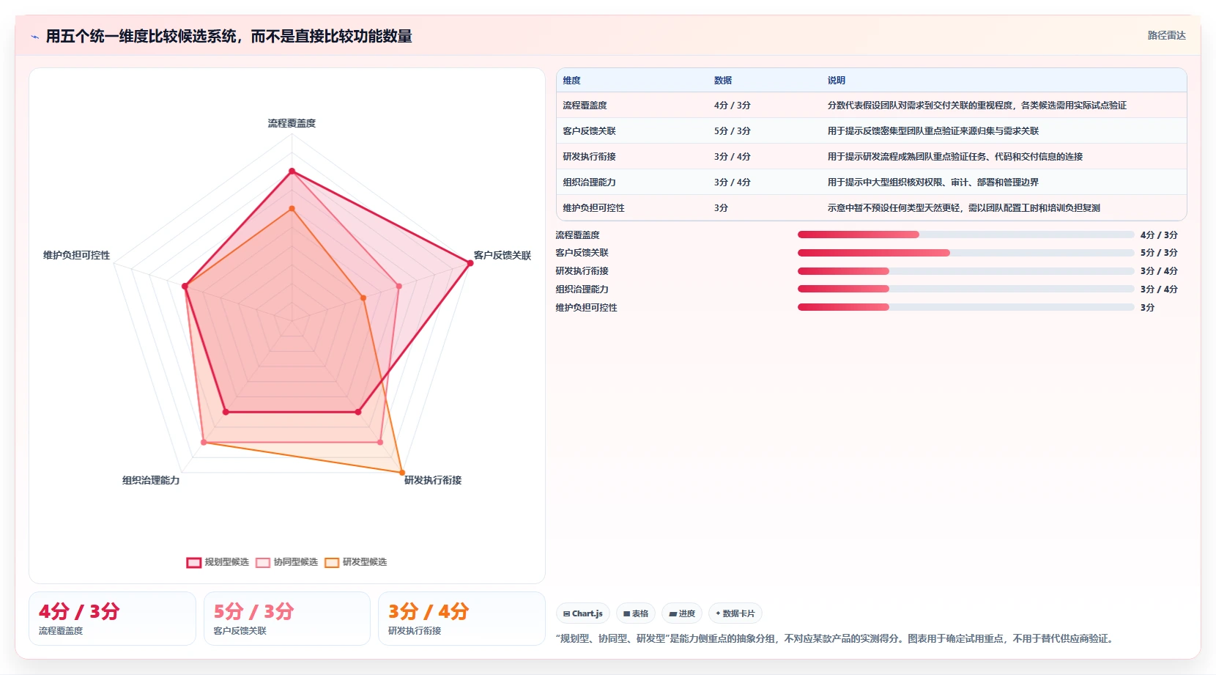
Task: Select the 数据 column header
Action: 723,81
